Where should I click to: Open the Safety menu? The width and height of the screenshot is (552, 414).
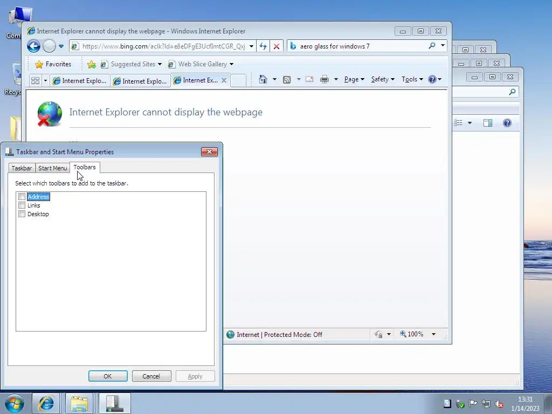click(x=383, y=79)
